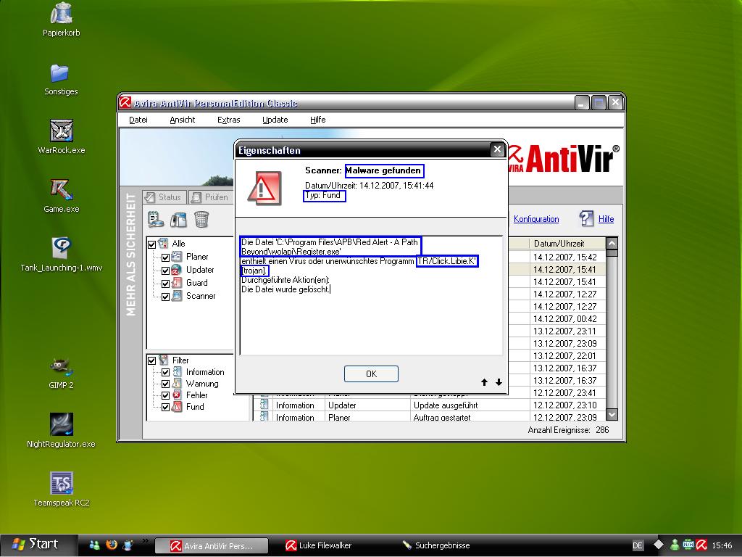Show the next event with down arrow
The image size is (742, 557).
coord(499,382)
